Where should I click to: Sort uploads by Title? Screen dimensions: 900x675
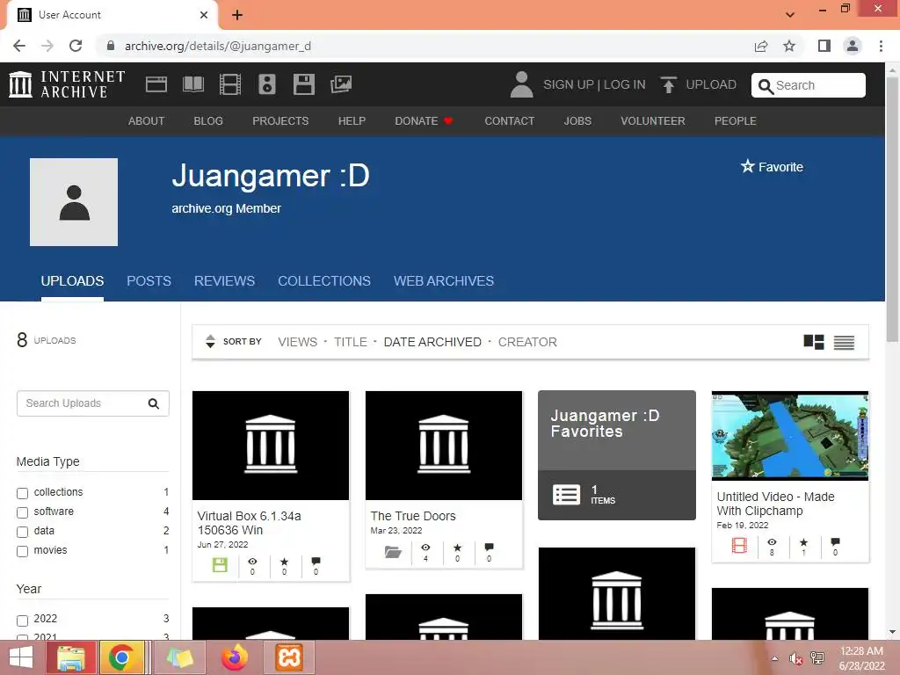point(350,342)
